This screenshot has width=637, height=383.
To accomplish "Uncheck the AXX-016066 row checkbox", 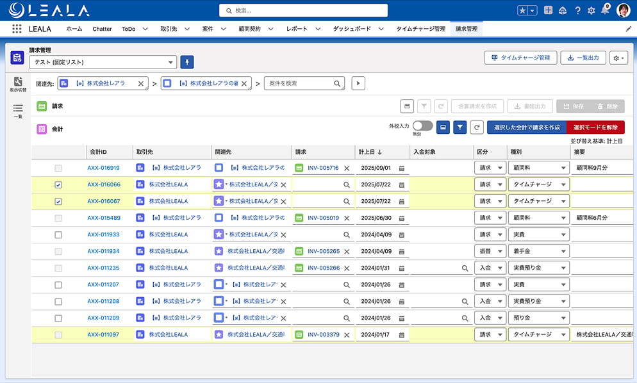I will click(x=58, y=185).
